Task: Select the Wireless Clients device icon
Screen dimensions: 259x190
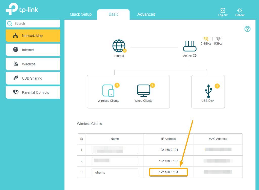Action: [108, 90]
